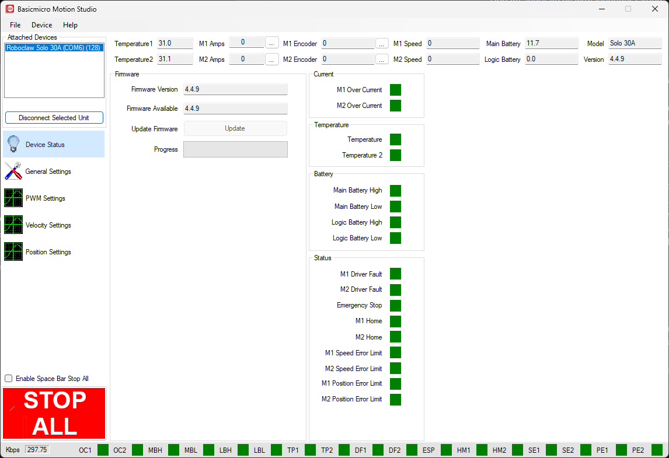The width and height of the screenshot is (669, 458).
Task: Select the Velocity Settings graph icon
Action: [x=13, y=225]
